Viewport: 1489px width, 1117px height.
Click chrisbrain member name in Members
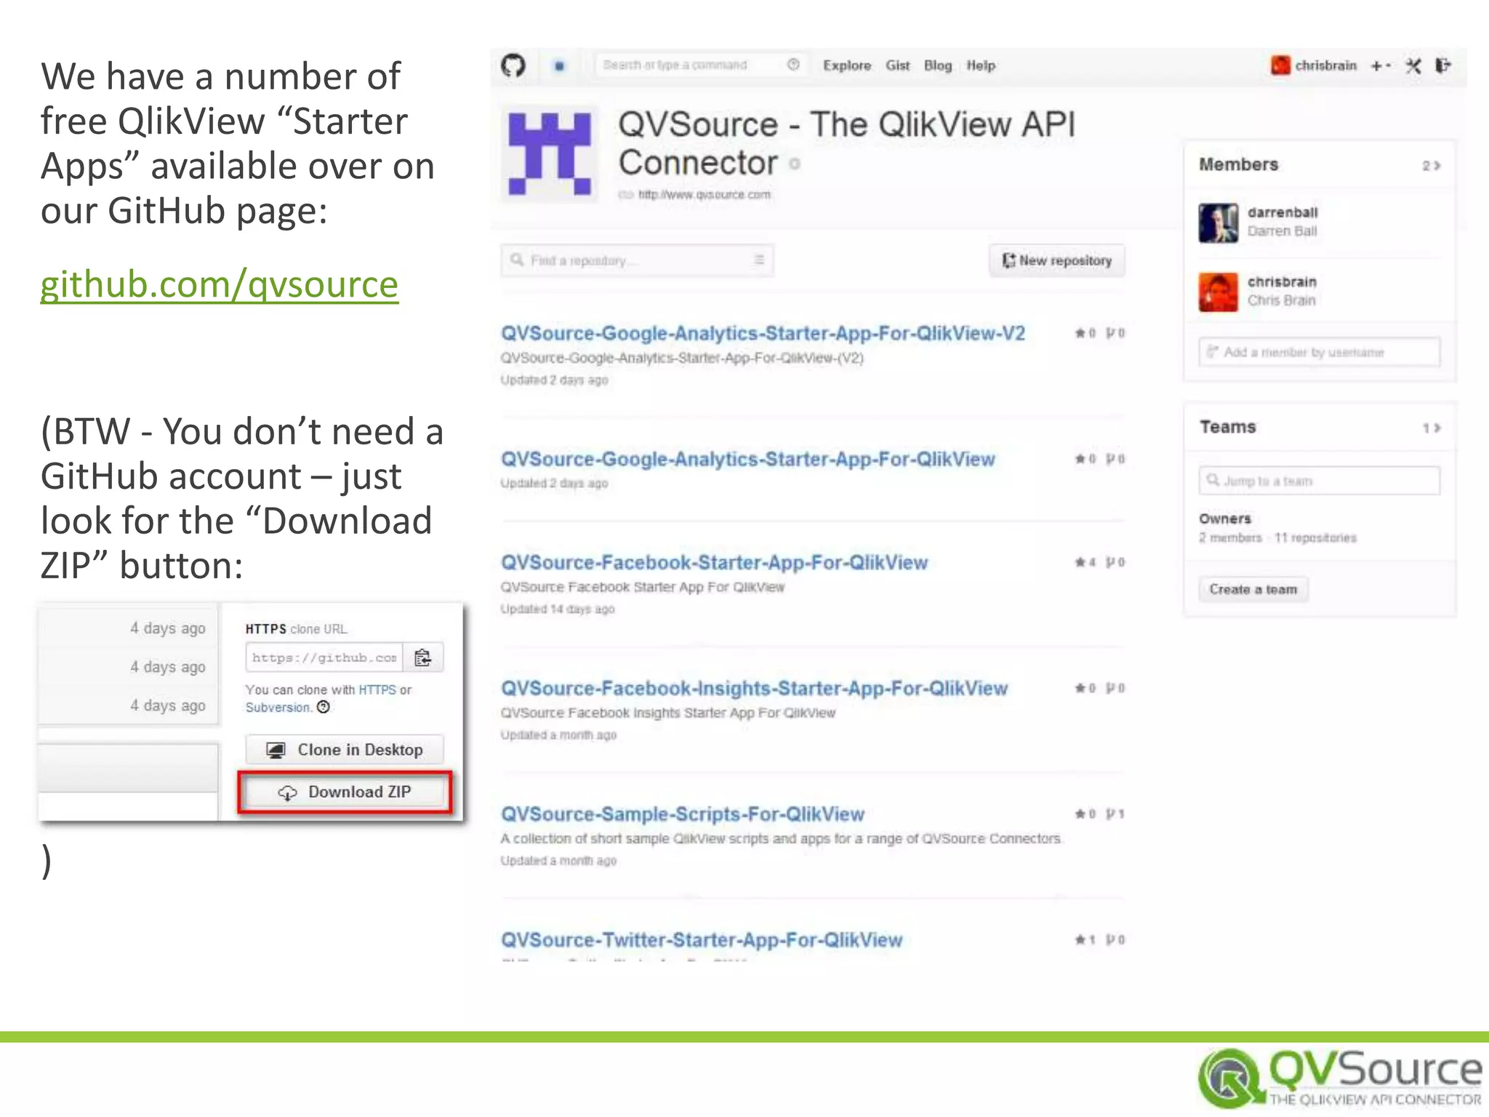[x=1282, y=281]
